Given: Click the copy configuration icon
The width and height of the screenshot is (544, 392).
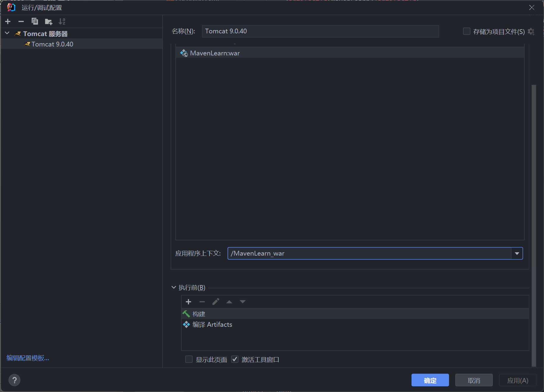Looking at the screenshot, I should 35,21.
